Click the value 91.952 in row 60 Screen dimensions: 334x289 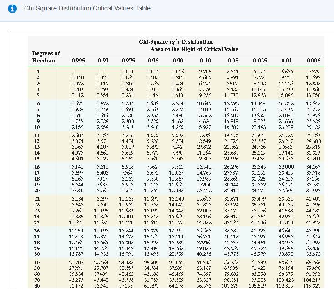[x=313, y=274]
